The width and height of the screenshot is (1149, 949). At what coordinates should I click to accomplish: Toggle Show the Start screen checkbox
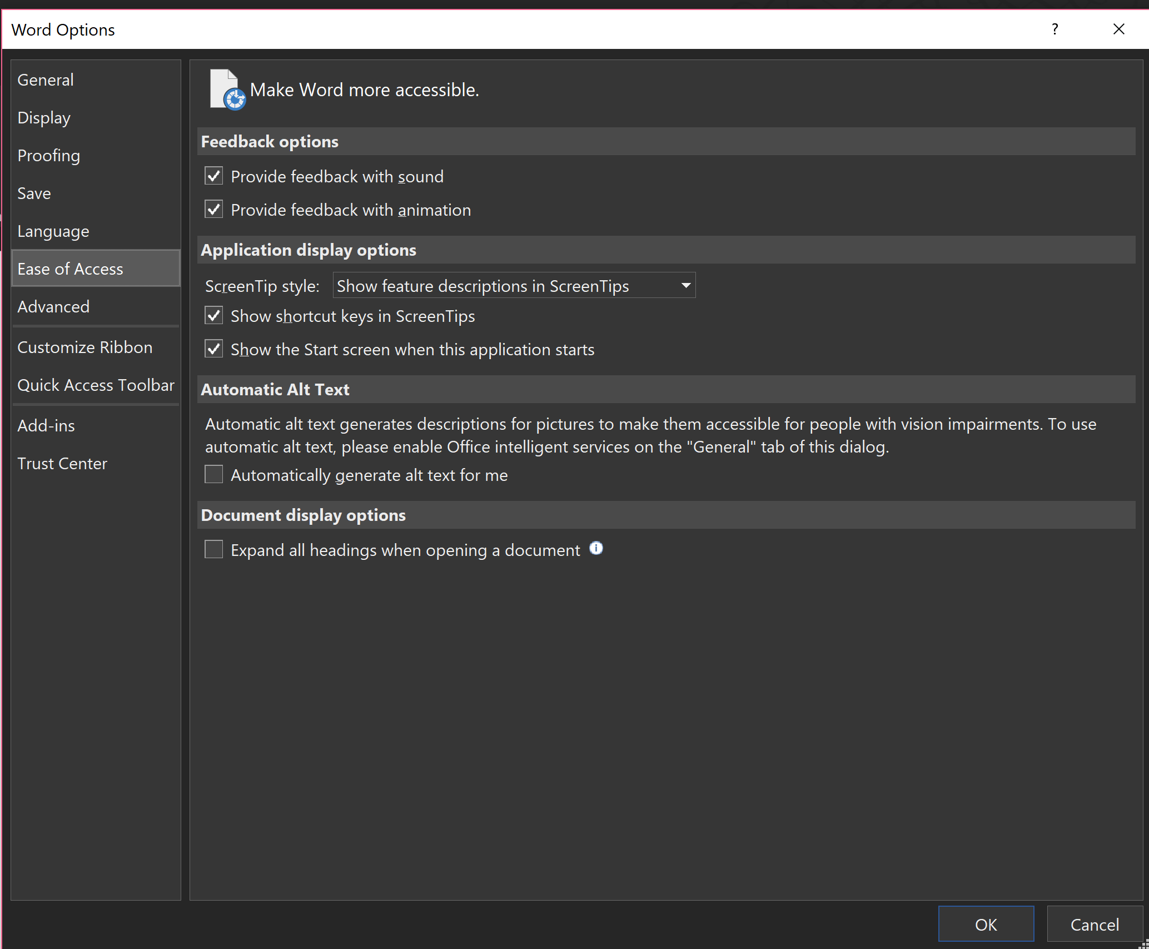pyautogui.click(x=214, y=349)
